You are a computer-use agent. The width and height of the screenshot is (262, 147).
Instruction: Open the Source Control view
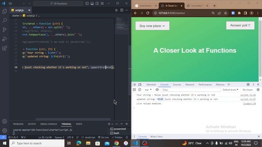[5, 30]
